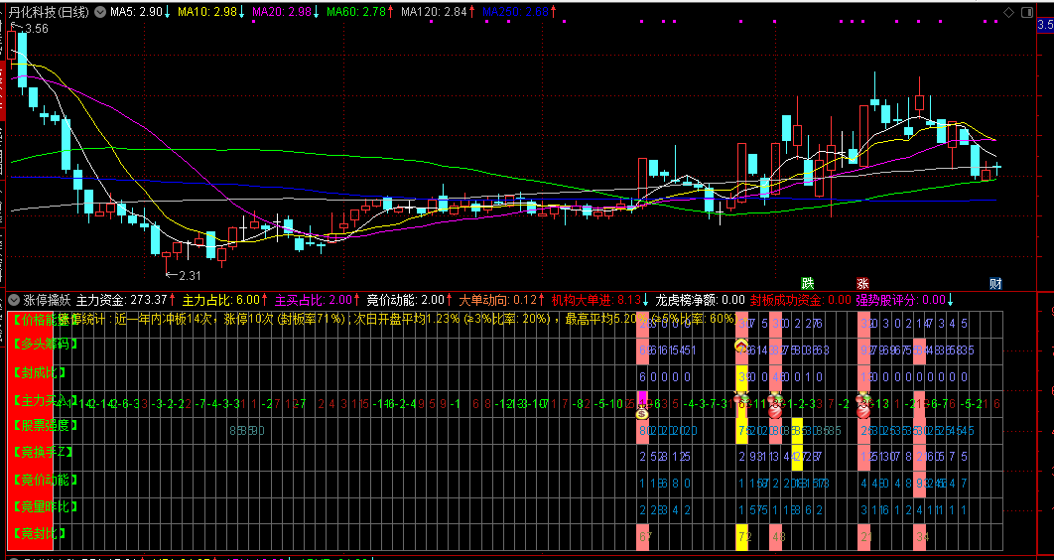
Task: Click the green 跌 marker below the chart
Action: [x=808, y=283]
